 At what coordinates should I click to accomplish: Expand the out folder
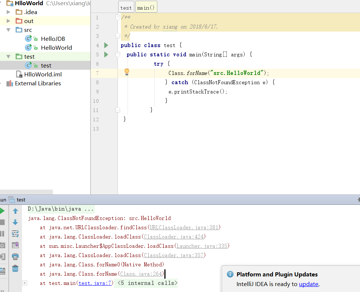(x=8, y=21)
